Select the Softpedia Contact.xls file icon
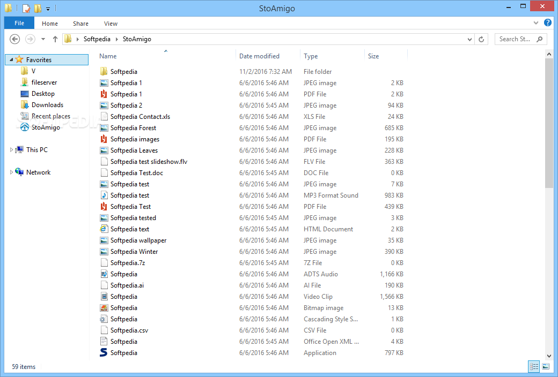 pos(104,117)
